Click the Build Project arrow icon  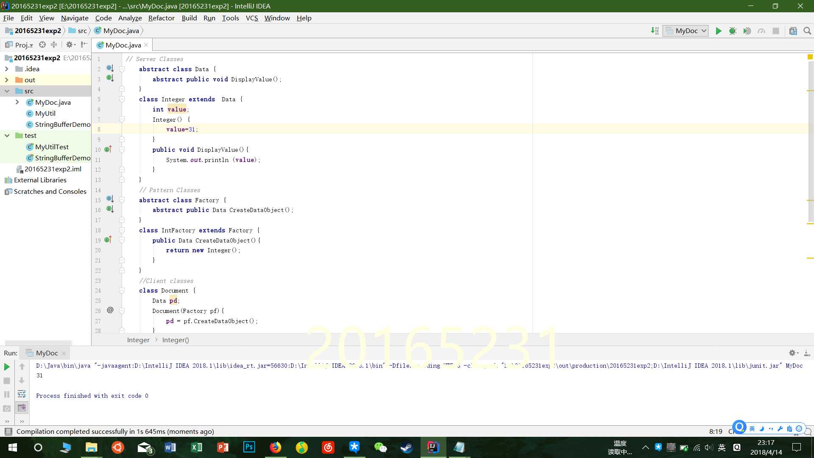point(655,31)
